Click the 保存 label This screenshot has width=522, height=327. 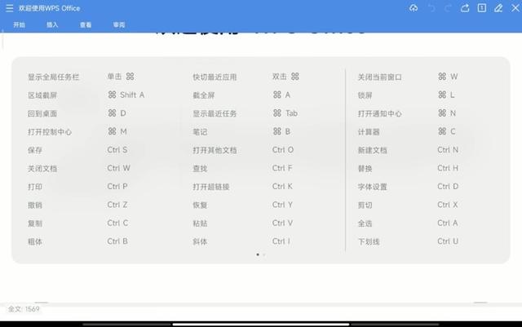coord(35,151)
